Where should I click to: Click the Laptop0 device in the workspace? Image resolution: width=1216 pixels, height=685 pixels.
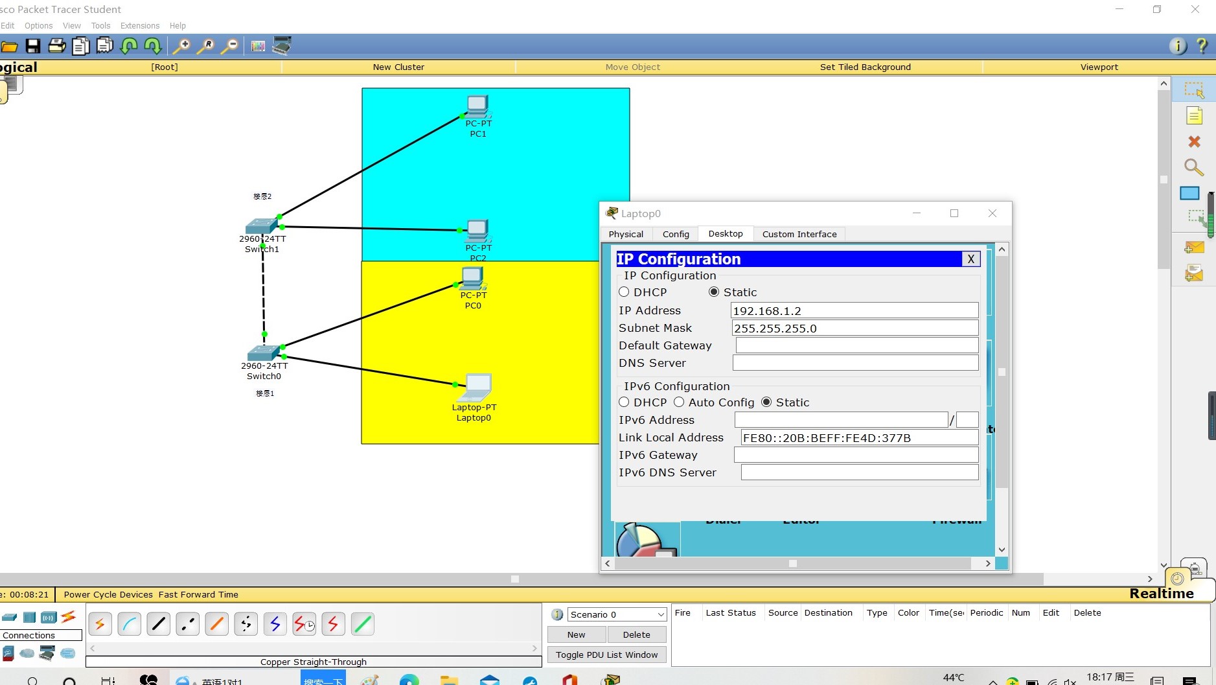click(476, 388)
